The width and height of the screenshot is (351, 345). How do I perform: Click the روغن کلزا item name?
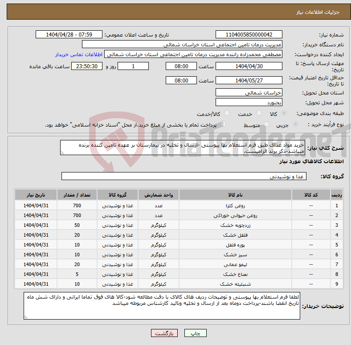pyautogui.click(x=235, y=205)
